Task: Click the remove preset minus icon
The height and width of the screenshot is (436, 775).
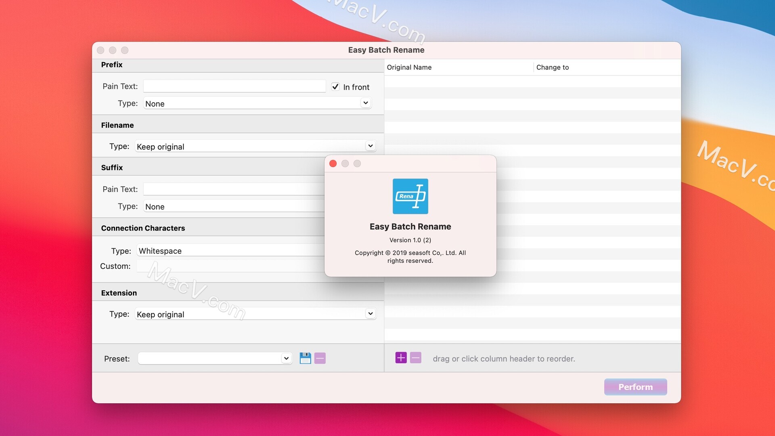Action: 320,358
